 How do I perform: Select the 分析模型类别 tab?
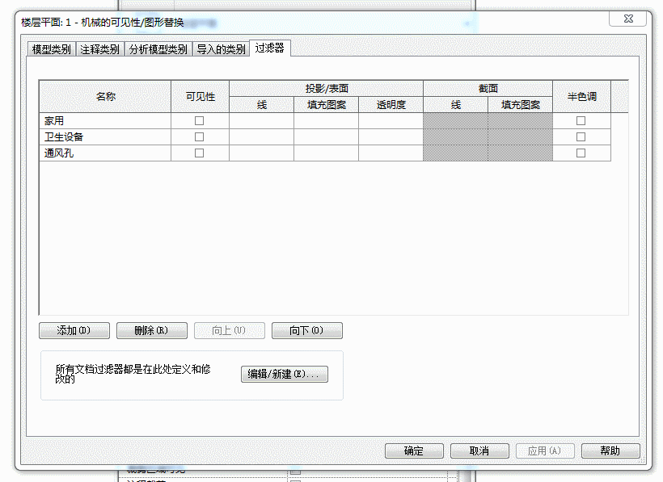pyautogui.click(x=158, y=49)
